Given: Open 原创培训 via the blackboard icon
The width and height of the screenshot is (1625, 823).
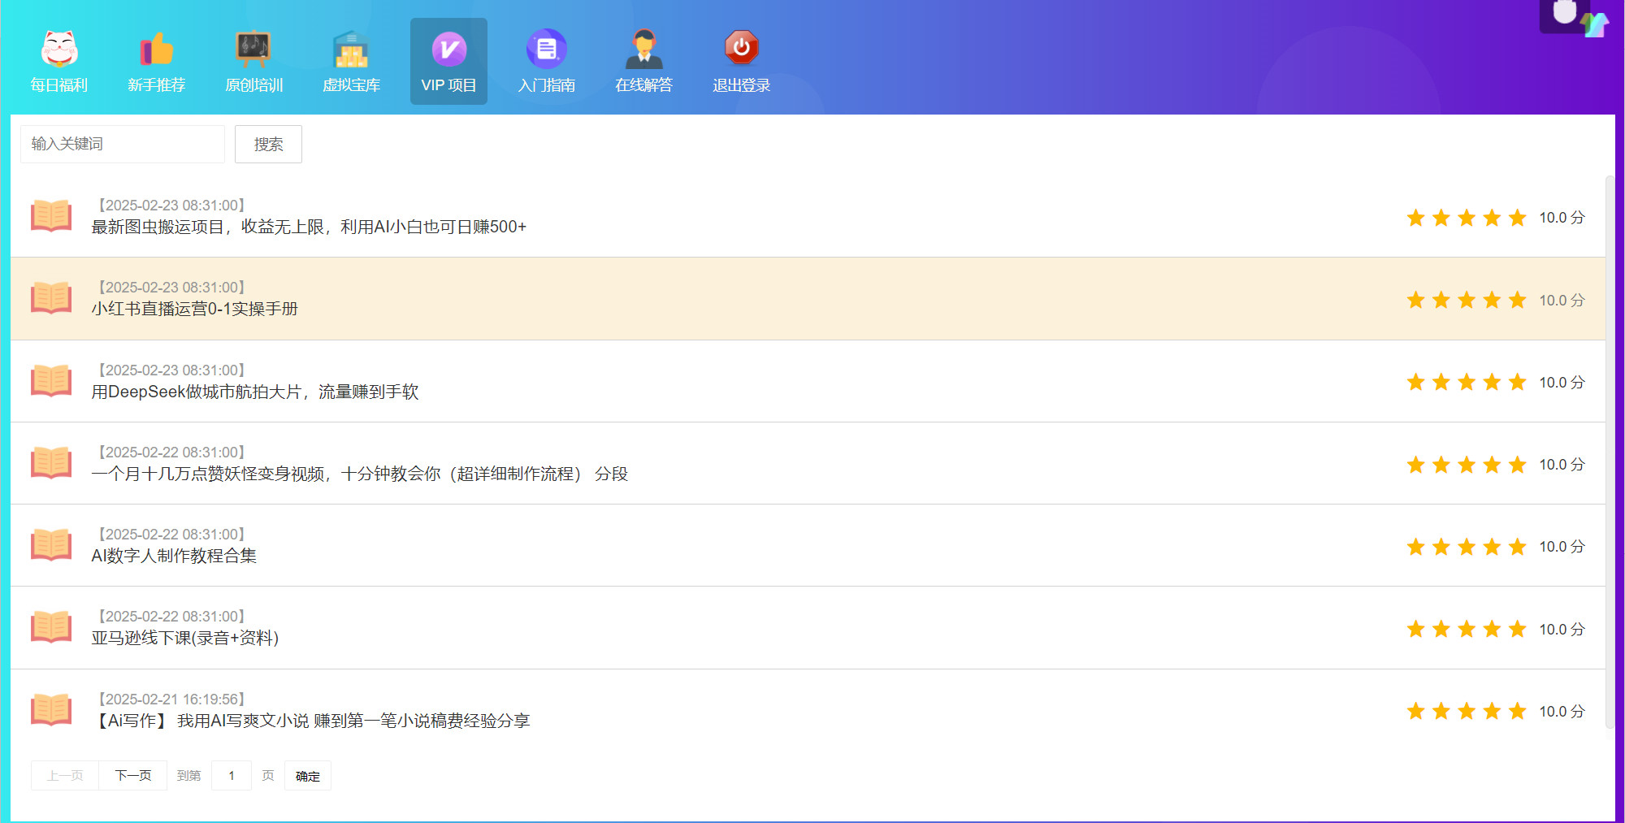Looking at the screenshot, I should pos(253,51).
